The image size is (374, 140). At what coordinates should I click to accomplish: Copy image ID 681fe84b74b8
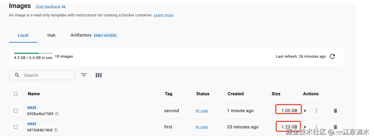click(x=56, y=130)
